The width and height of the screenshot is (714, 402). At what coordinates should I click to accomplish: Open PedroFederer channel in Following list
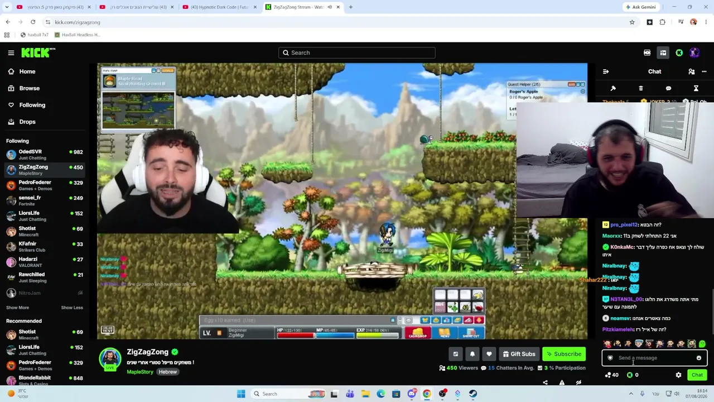(45, 185)
